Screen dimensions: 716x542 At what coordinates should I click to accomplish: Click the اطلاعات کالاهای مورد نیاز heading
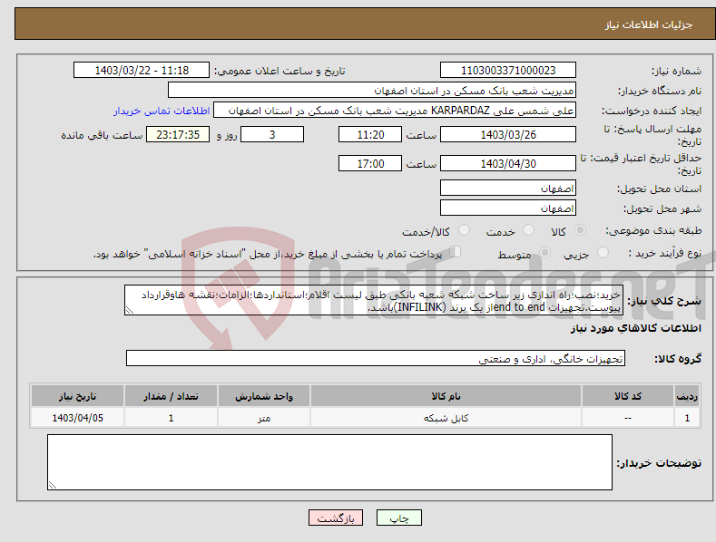tap(635, 328)
